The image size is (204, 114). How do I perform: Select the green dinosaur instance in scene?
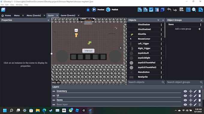point(89,43)
